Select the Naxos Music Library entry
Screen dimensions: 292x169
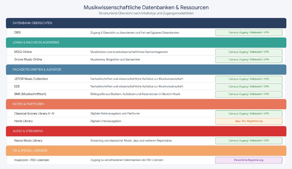(x=28, y=140)
